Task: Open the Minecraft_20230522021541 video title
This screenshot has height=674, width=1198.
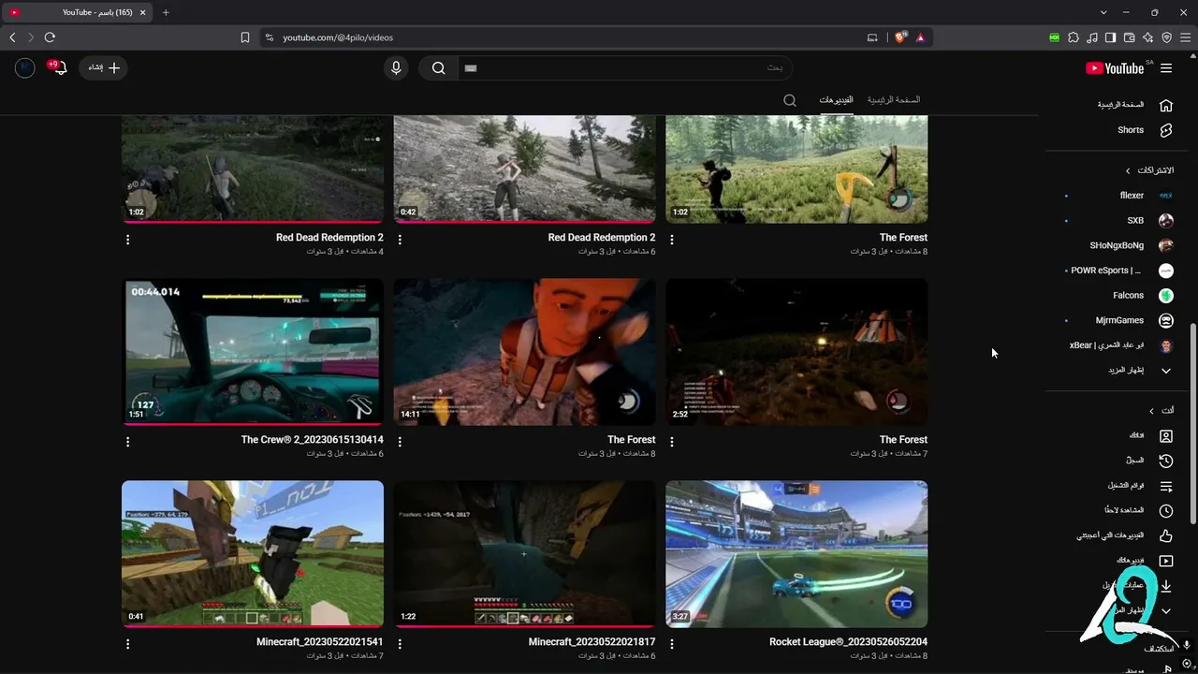Action: click(x=319, y=642)
